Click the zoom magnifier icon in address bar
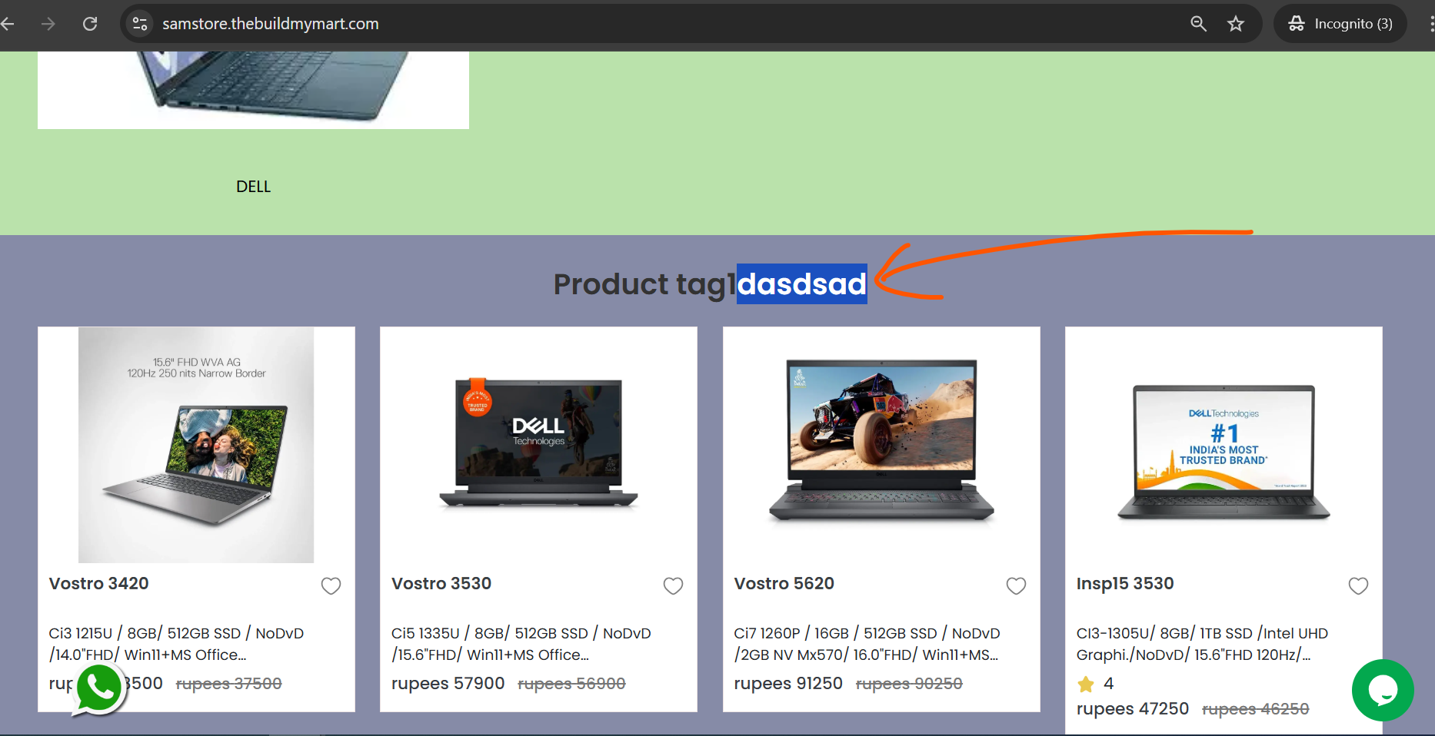1435x736 pixels. pyautogui.click(x=1198, y=24)
